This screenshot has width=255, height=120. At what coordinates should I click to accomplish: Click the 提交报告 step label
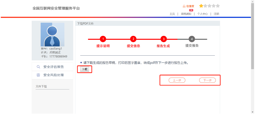[192, 46]
